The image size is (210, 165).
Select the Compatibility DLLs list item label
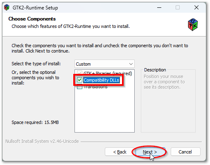click(x=102, y=80)
